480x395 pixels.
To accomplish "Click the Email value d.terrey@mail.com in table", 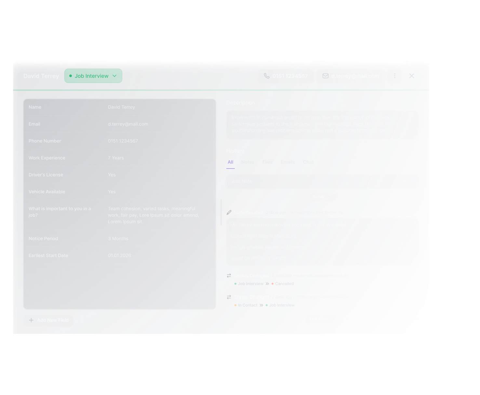I will (x=128, y=124).
